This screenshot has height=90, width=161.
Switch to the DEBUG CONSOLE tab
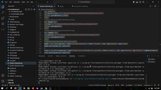click(61, 56)
